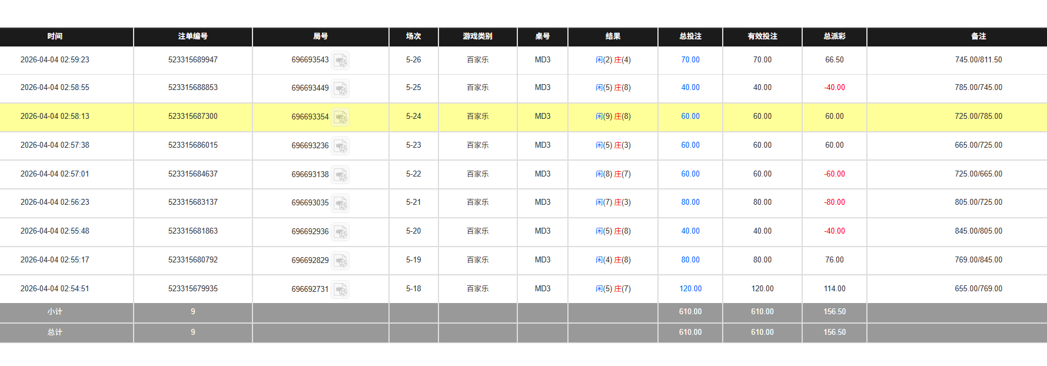The height and width of the screenshot is (366, 1047).
Task: Click subtotal payout 156.50 in 小计 row
Action: pos(835,312)
